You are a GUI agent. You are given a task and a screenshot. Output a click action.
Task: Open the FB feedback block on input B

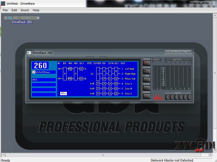tap(70, 79)
